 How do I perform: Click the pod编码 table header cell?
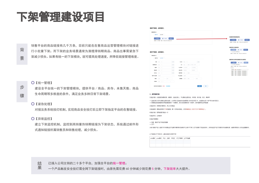pyautogui.click(x=159, y=138)
